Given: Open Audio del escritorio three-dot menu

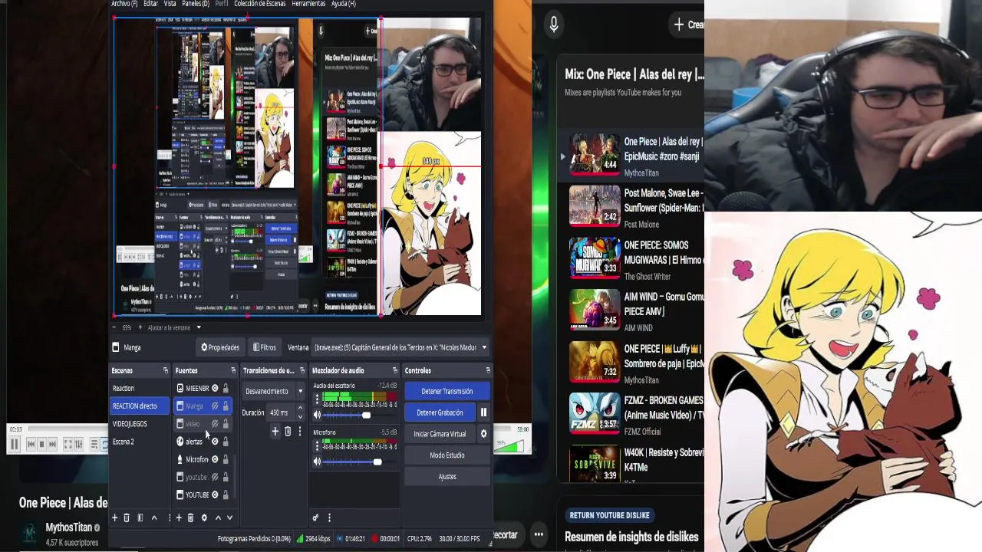Looking at the screenshot, I should click(317, 399).
